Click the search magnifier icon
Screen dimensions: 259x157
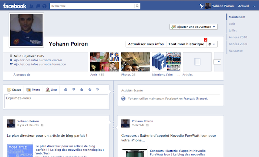tap(137, 6)
